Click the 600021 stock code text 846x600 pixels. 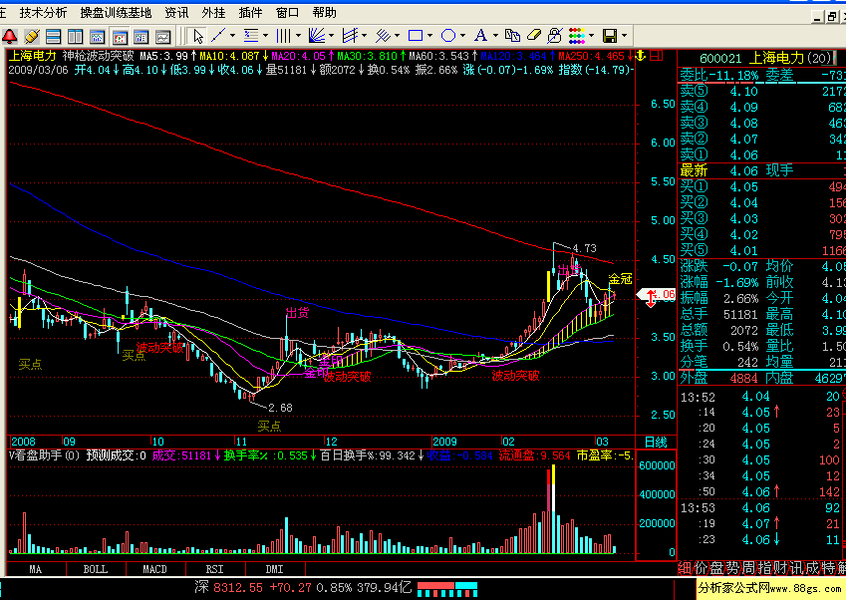[720, 58]
